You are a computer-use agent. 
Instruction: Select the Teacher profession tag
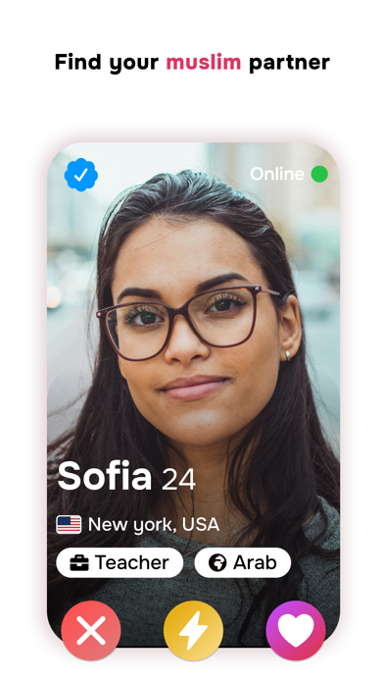120,562
